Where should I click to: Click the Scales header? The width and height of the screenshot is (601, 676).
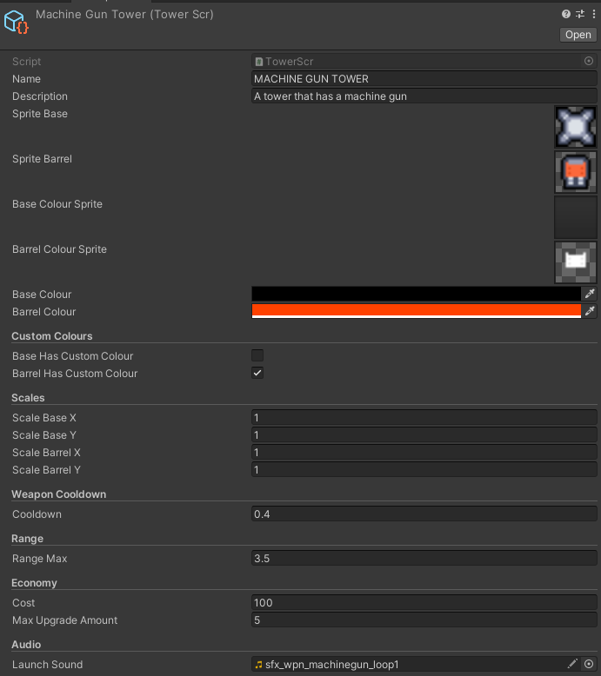[x=28, y=397]
